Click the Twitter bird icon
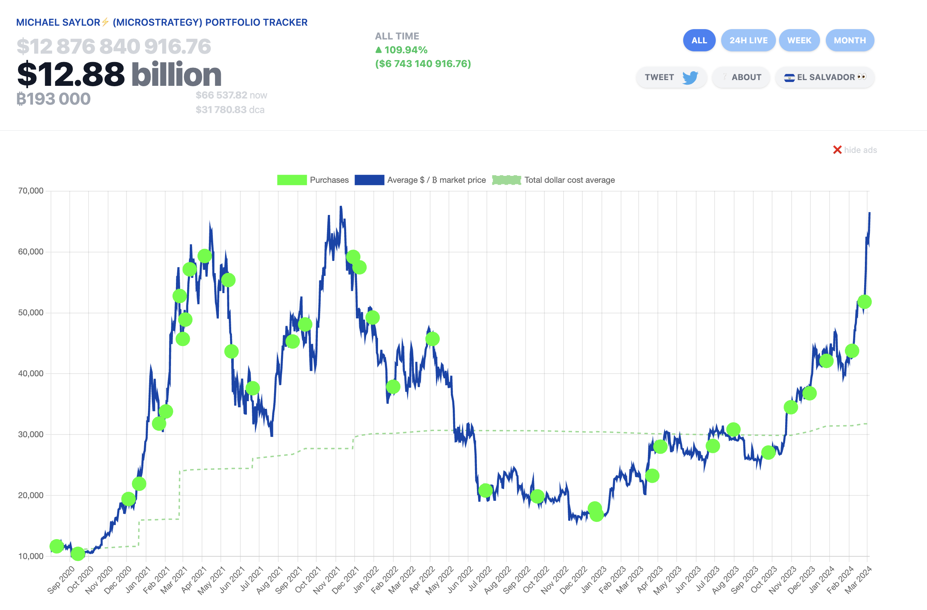The width and height of the screenshot is (927, 610). (x=690, y=77)
